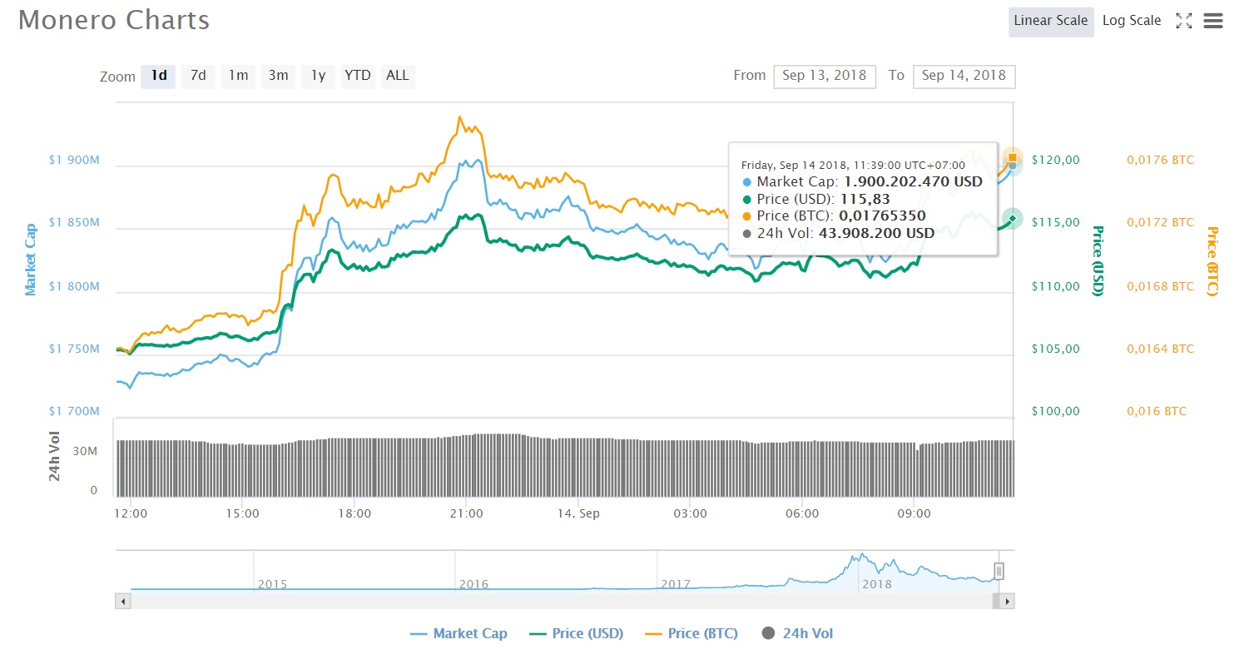Click the 30M volume axis label
The width and height of the screenshot is (1234, 659).
pyautogui.click(x=87, y=451)
